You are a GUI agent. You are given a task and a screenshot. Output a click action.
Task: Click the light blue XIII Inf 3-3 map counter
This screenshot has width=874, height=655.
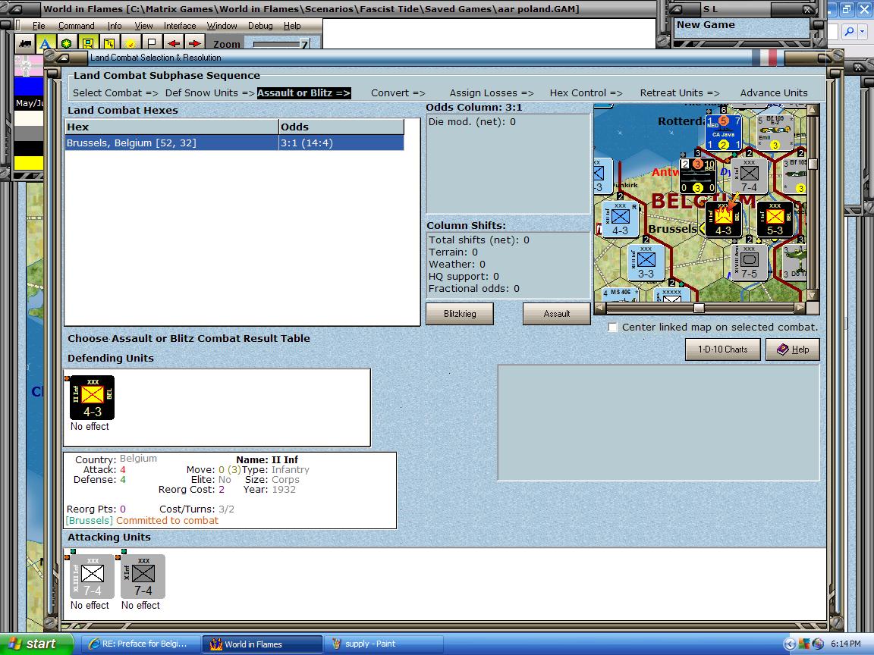[x=646, y=263]
